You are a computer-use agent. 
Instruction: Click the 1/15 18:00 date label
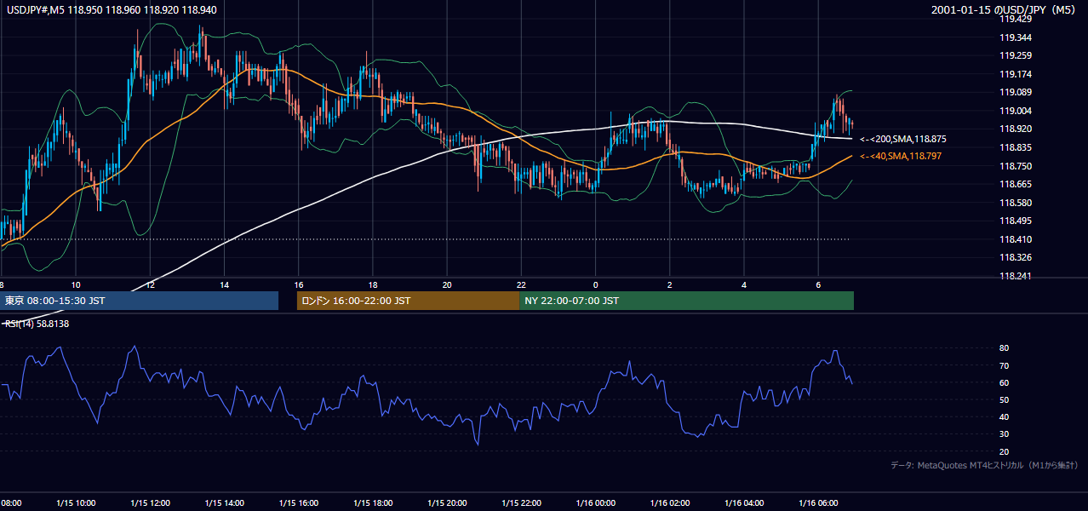click(x=373, y=502)
